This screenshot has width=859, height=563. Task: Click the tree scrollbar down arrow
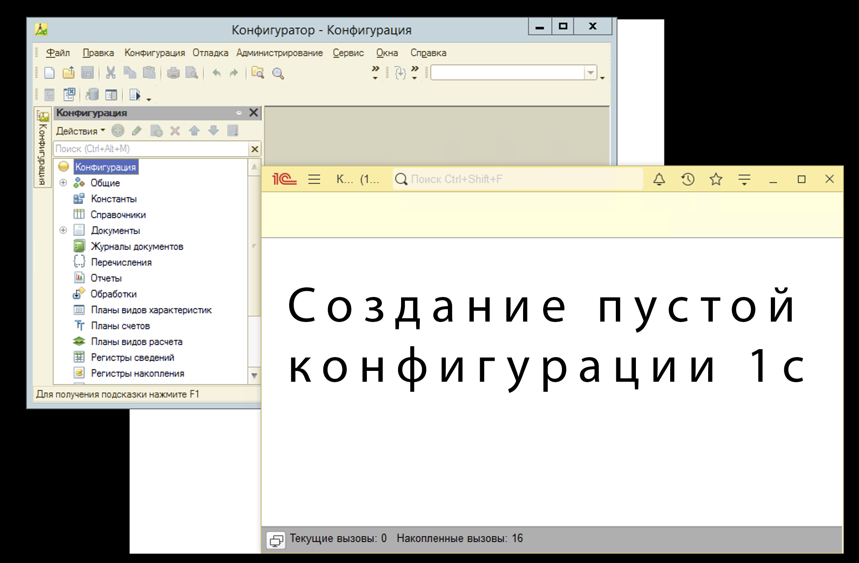254,375
